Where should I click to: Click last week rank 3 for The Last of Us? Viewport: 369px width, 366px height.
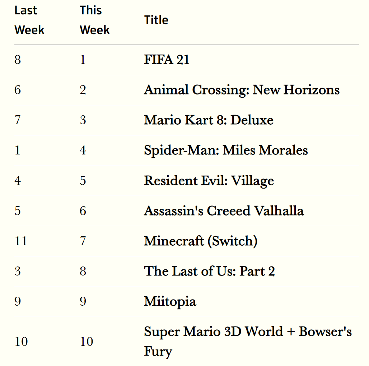tap(18, 271)
